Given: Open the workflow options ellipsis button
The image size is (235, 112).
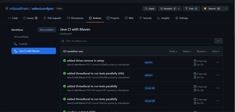Looking at the screenshot, I should click(218, 41).
